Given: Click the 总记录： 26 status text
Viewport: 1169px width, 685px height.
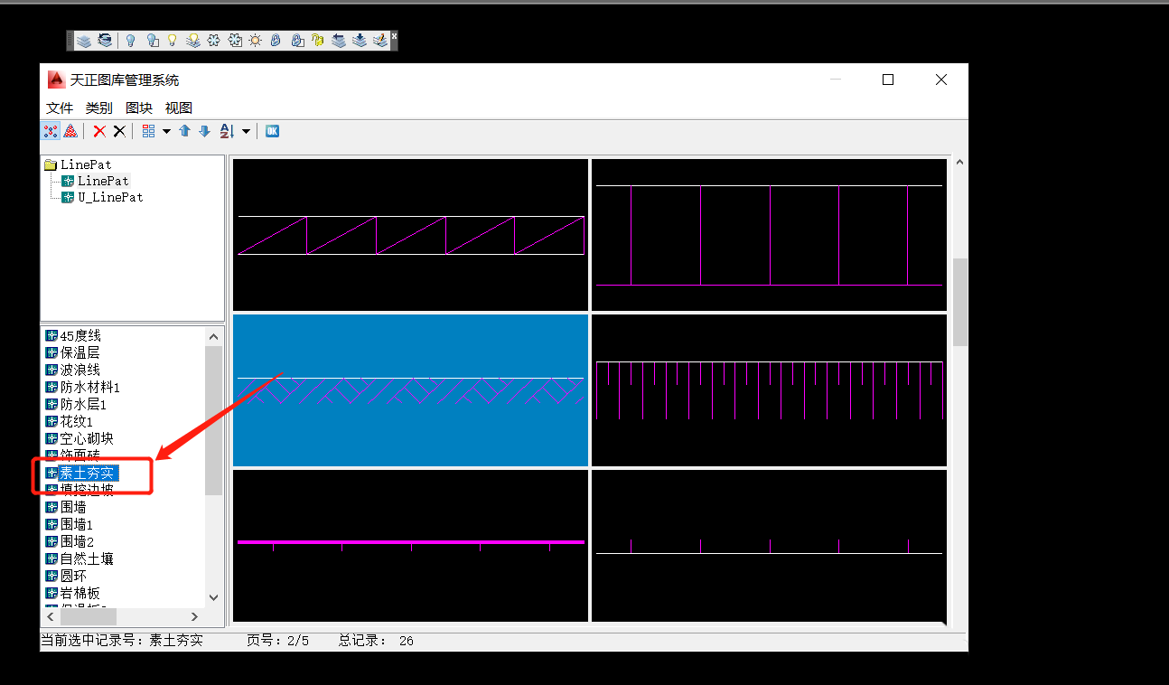Looking at the screenshot, I should click(x=376, y=641).
